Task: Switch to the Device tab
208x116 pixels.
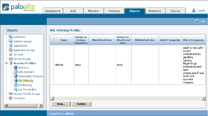Action: point(175,11)
